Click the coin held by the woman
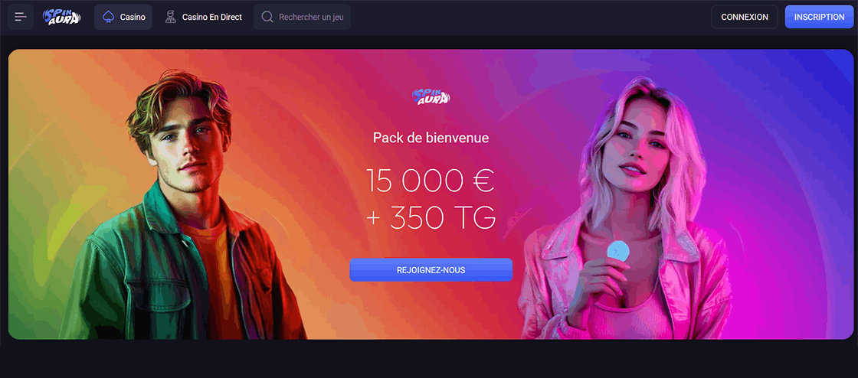This screenshot has width=858, height=378. (x=618, y=251)
